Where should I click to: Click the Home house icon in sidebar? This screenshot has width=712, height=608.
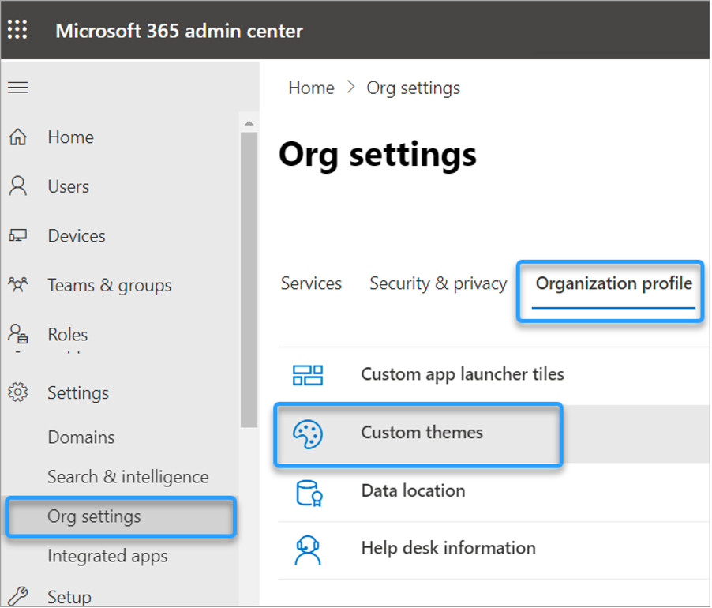(x=17, y=137)
